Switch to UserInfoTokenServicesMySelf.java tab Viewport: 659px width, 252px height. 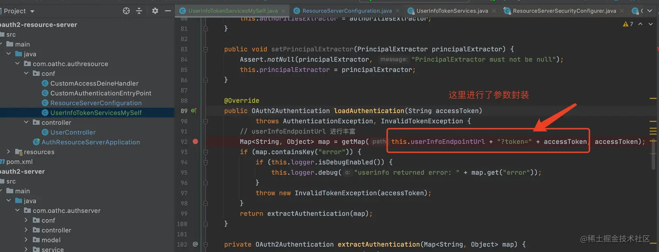click(233, 11)
